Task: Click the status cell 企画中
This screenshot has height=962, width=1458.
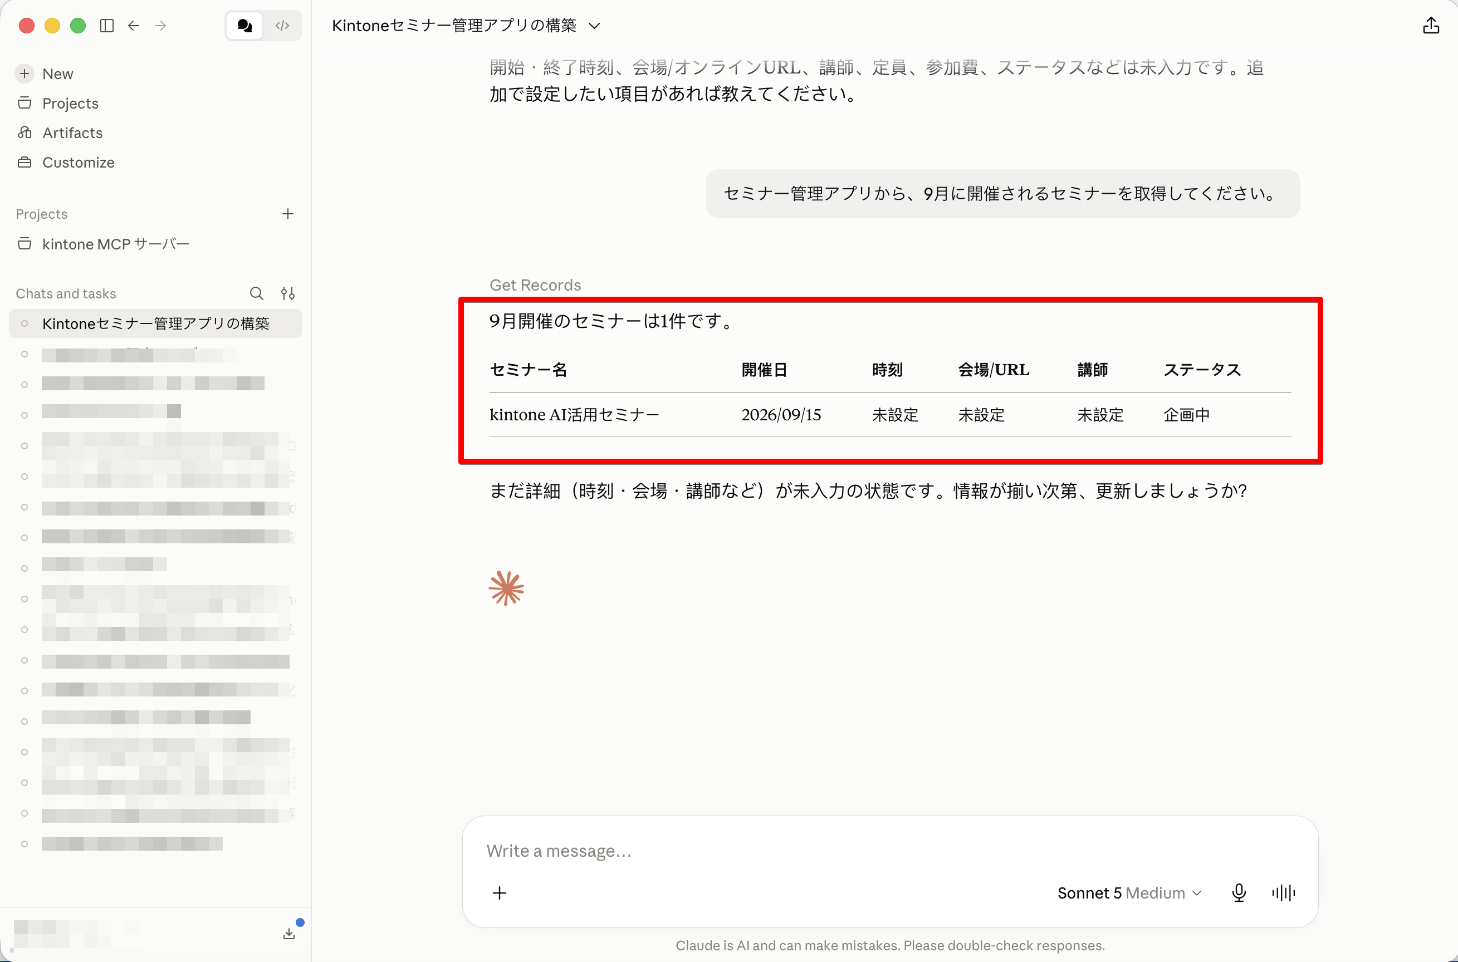Action: tap(1187, 415)
